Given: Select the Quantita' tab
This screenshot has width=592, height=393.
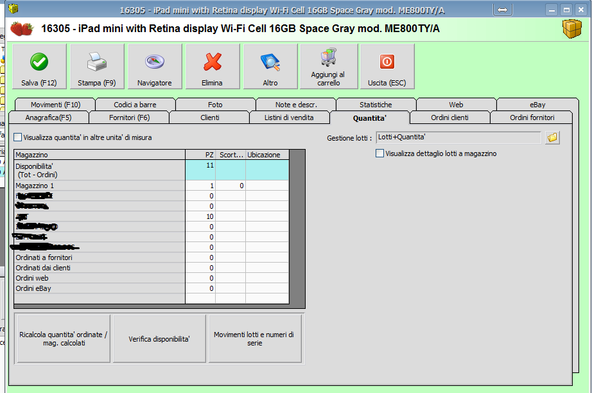Looking at the screenshot, I should tap(370, 118).
